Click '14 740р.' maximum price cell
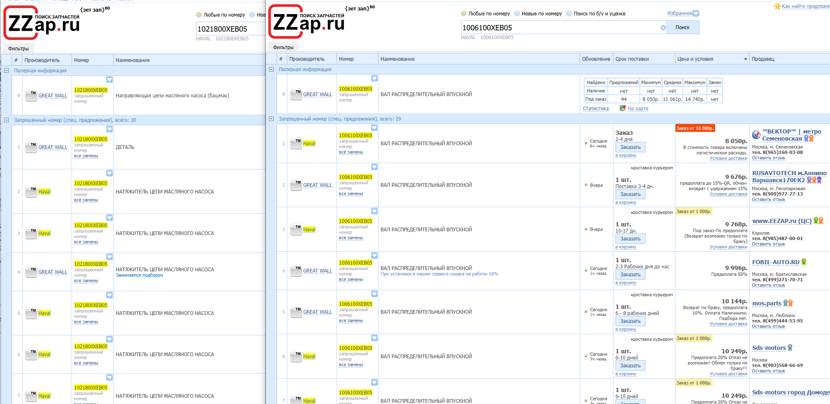Image resolution: width=830 pixels, height=404 pixels. tap(695, 99)
